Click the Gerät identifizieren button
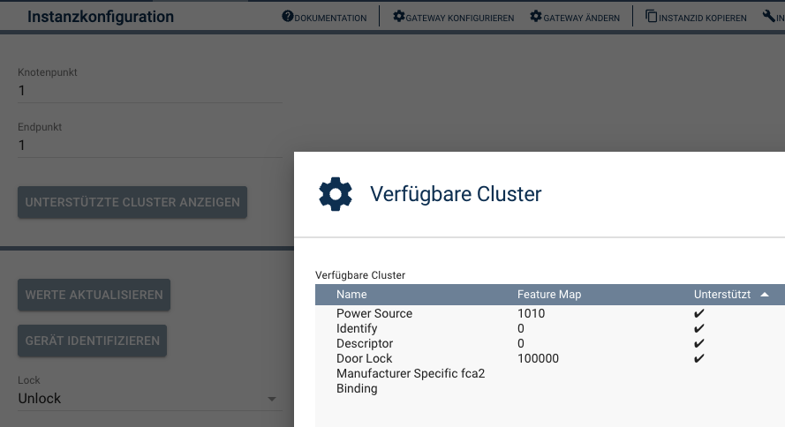This screenshot has width=785, height=427. click(92, 341)
